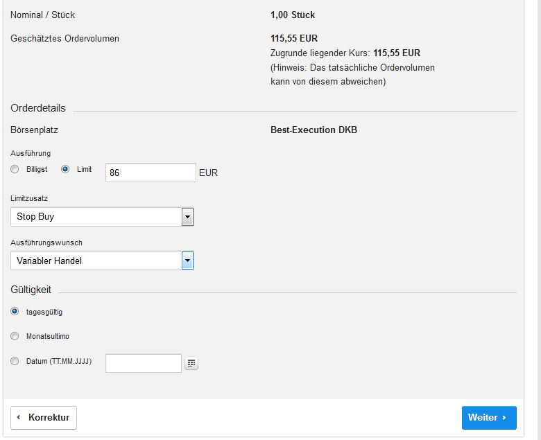This screenshot has width=541, height=440.
Task: Click the left chevron in Korrektur
Action: pyautogui.click(x=19, y=417)
